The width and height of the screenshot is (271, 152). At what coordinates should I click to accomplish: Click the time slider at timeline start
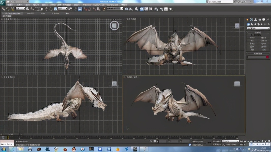tap(8, 137)
